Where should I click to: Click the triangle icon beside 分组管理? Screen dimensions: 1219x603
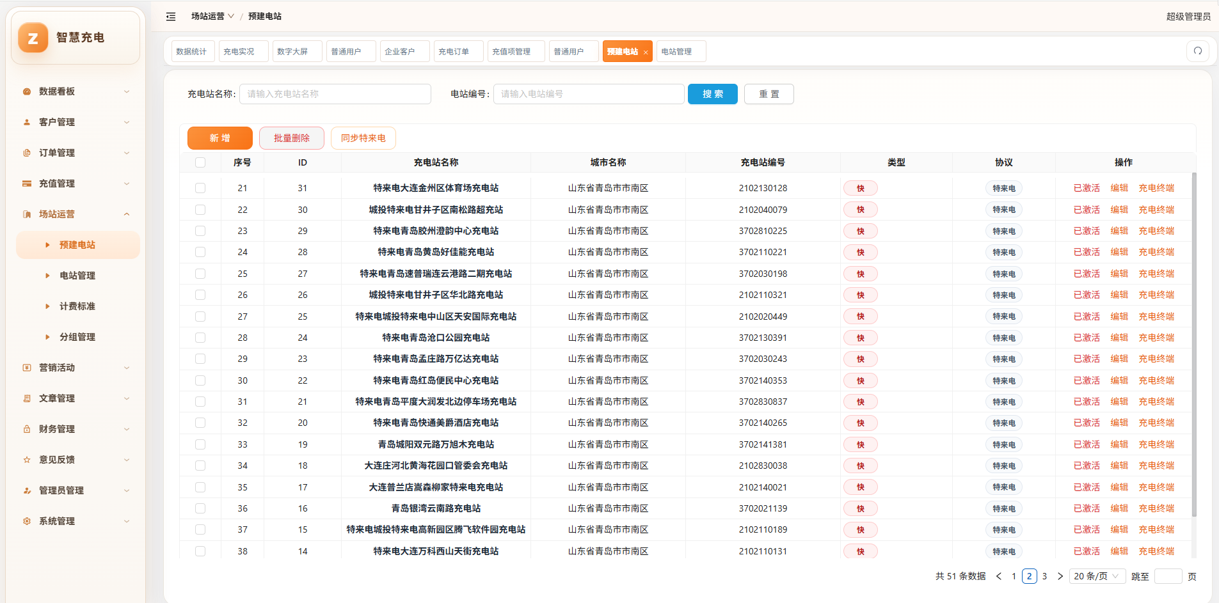(47, 337)
